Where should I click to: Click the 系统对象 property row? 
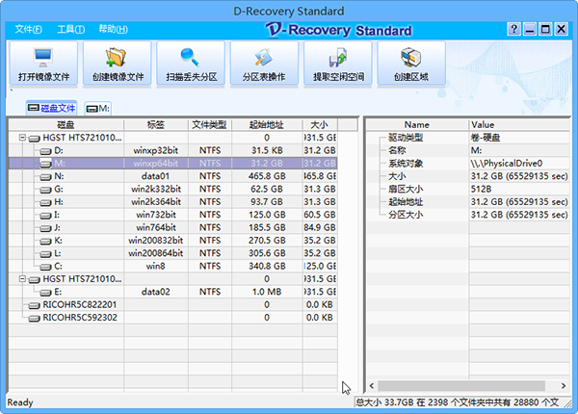468,164
